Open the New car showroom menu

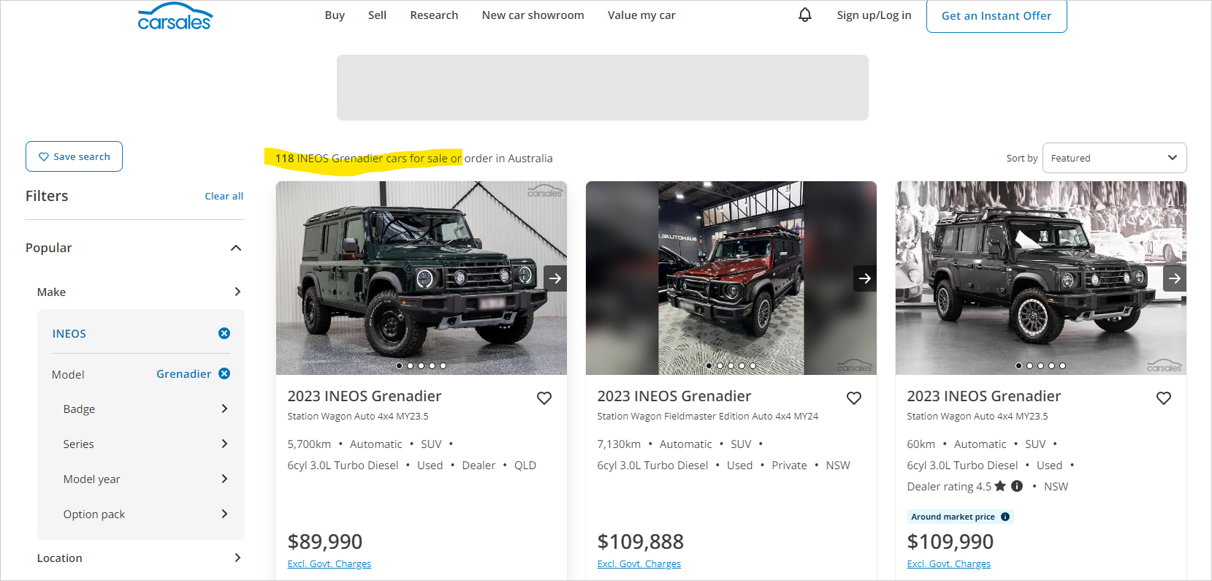tap(533, 15)
